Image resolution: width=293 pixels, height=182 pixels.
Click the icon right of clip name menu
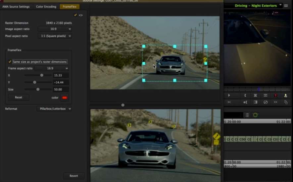pyautogui.click(x=286, y=6)
